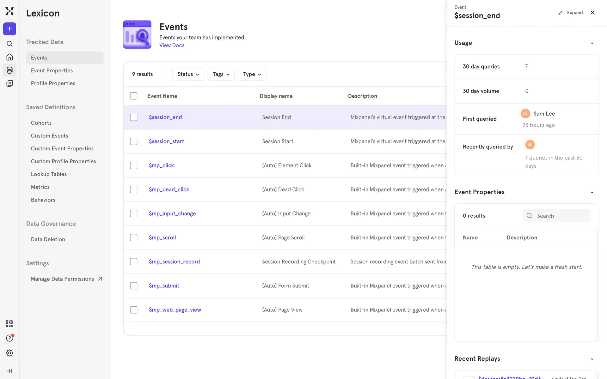The height and width of the screenshot is (379, 607).
Task: Check the $mp_click row checkbox
Action: (134, 165)
